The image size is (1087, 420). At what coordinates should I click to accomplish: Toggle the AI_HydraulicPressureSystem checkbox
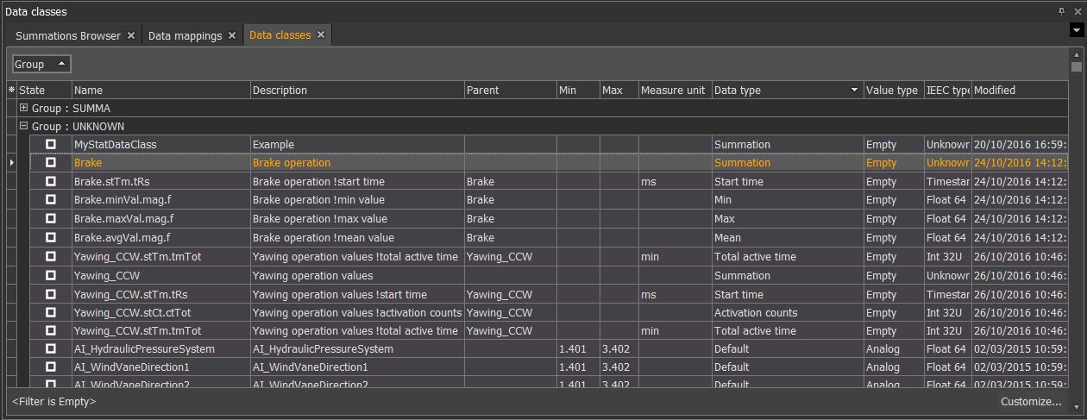point(51,349)
